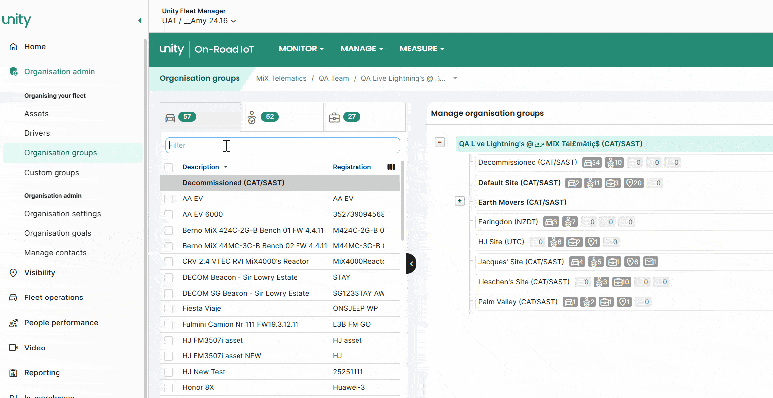Click the Visibility pin icon in sidebar
The height and width of the screenshot is (398, 773).
click(x=13, y=273)
